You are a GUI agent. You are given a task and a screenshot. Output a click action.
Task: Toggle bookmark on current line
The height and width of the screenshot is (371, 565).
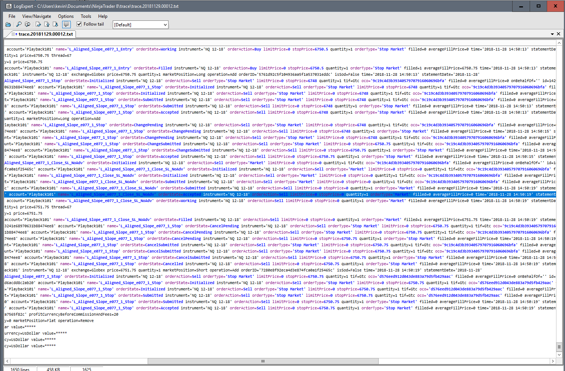coord(38,25)
